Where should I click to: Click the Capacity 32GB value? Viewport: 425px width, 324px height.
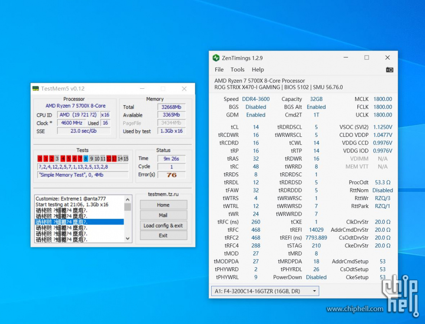[316, 99]
